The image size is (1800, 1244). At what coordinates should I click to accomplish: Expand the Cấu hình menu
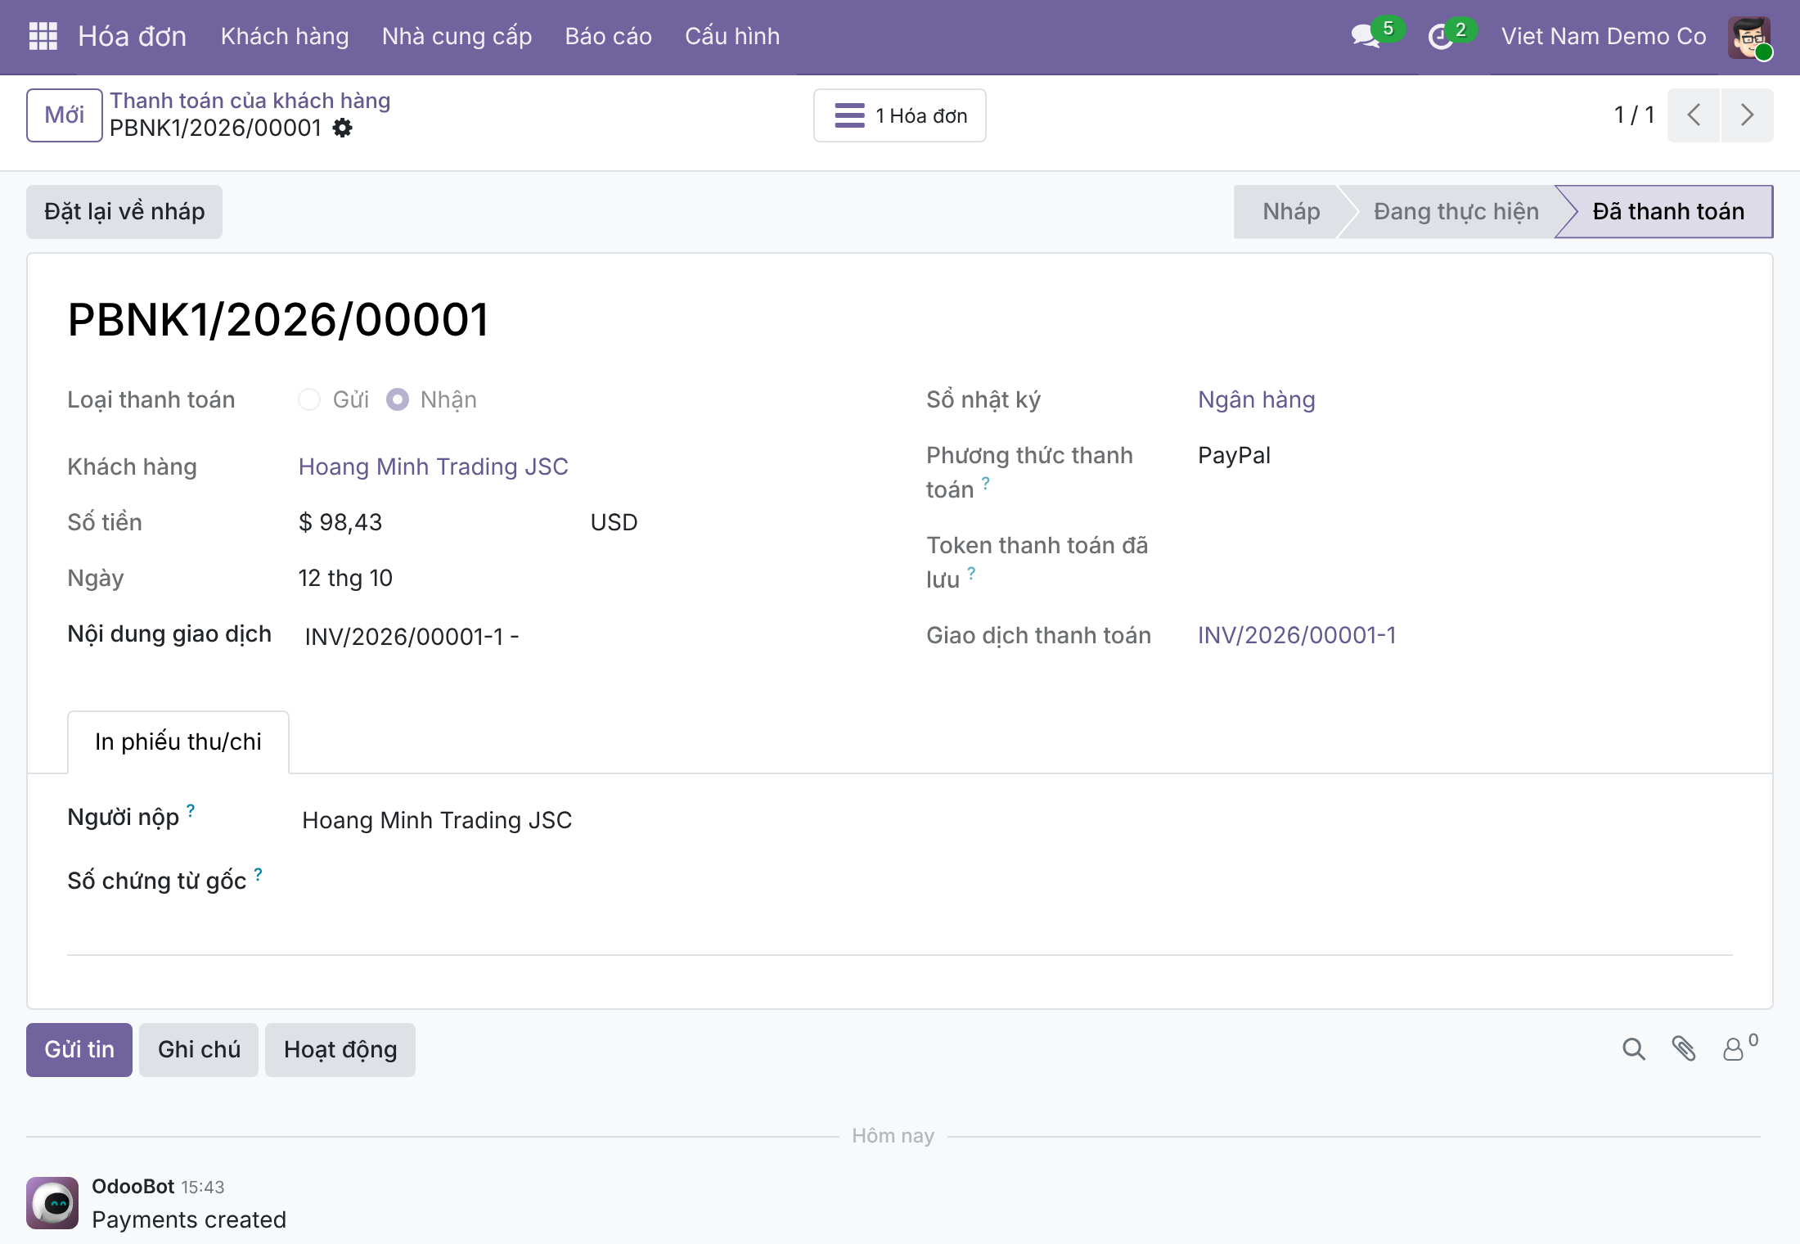point(732,37)
